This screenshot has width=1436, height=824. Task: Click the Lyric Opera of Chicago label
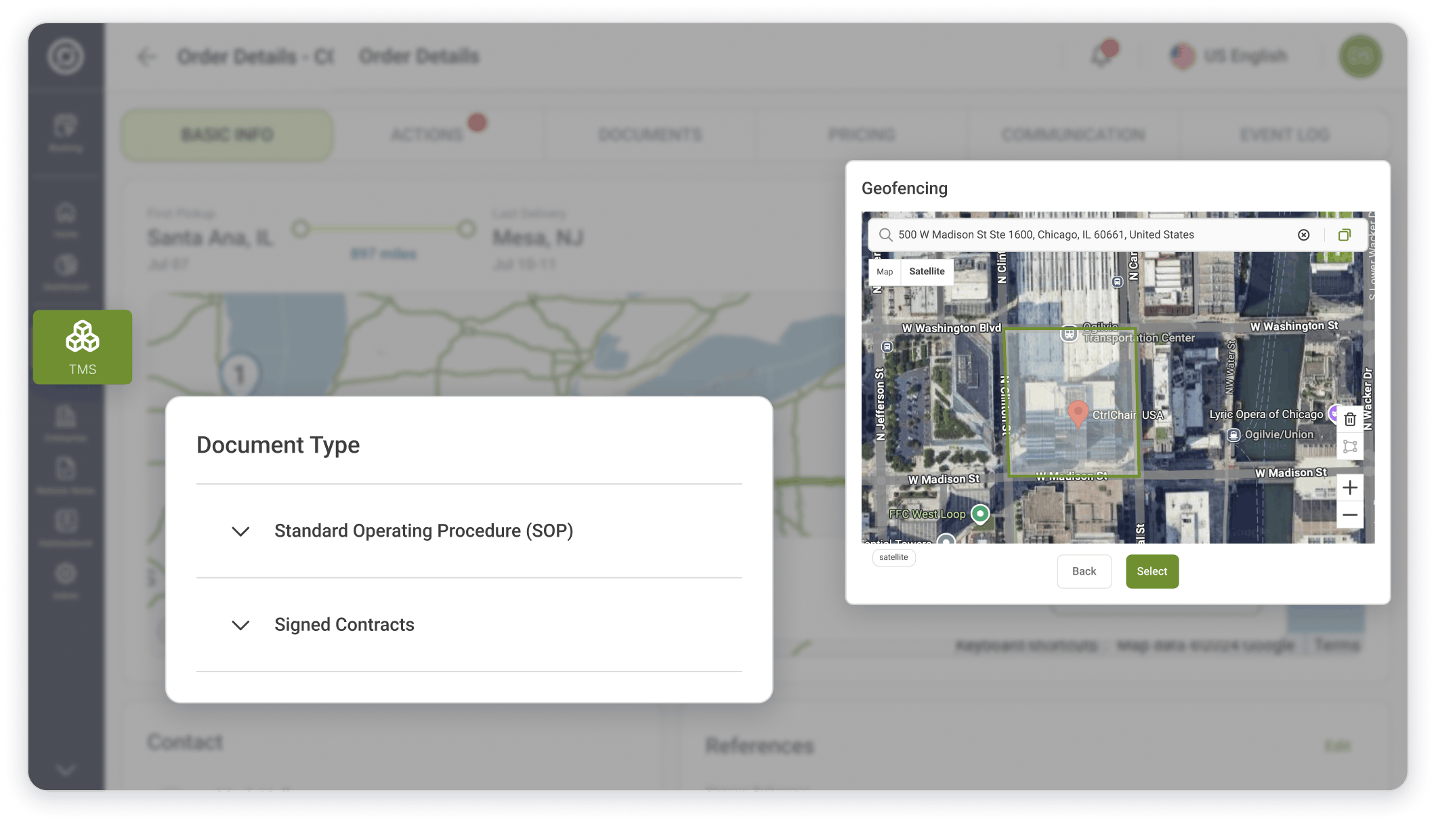pyautogui.click(x=1266, y=414)
